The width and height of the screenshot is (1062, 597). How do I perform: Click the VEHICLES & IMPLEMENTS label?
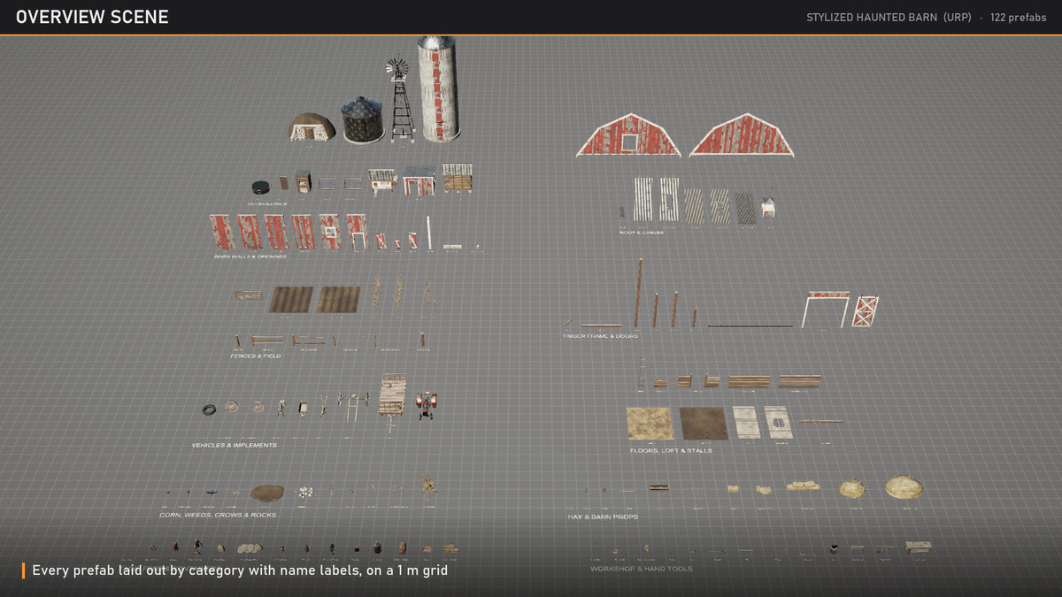point(235,445)
